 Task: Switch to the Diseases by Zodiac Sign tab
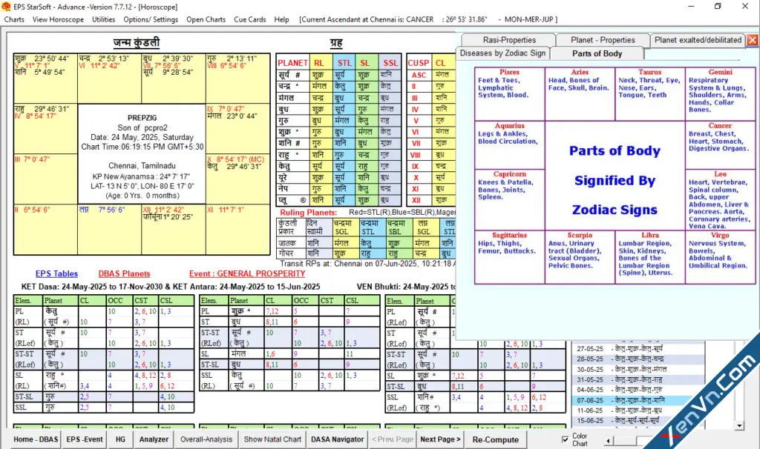(x=502, y=53)
